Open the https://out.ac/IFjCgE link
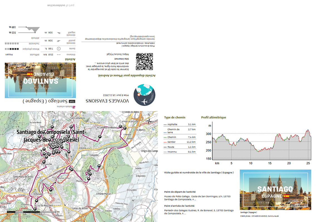Screen dimensions: 317x222 (117, 54)
